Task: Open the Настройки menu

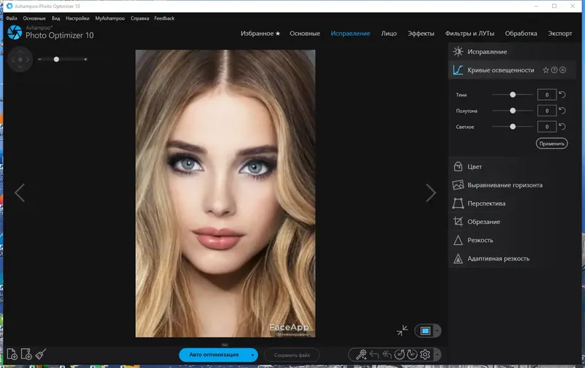Action: tap(78, 17)
